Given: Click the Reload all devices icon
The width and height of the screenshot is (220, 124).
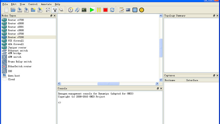Looking at the screenshot, I should [112, 10].
